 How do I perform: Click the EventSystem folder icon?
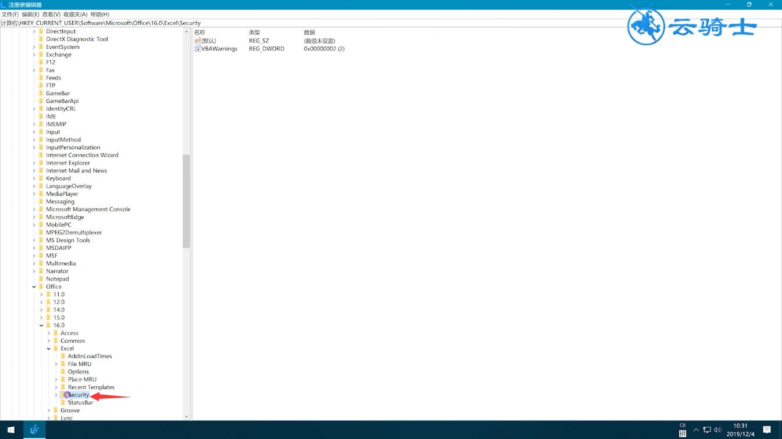(41, 47)
